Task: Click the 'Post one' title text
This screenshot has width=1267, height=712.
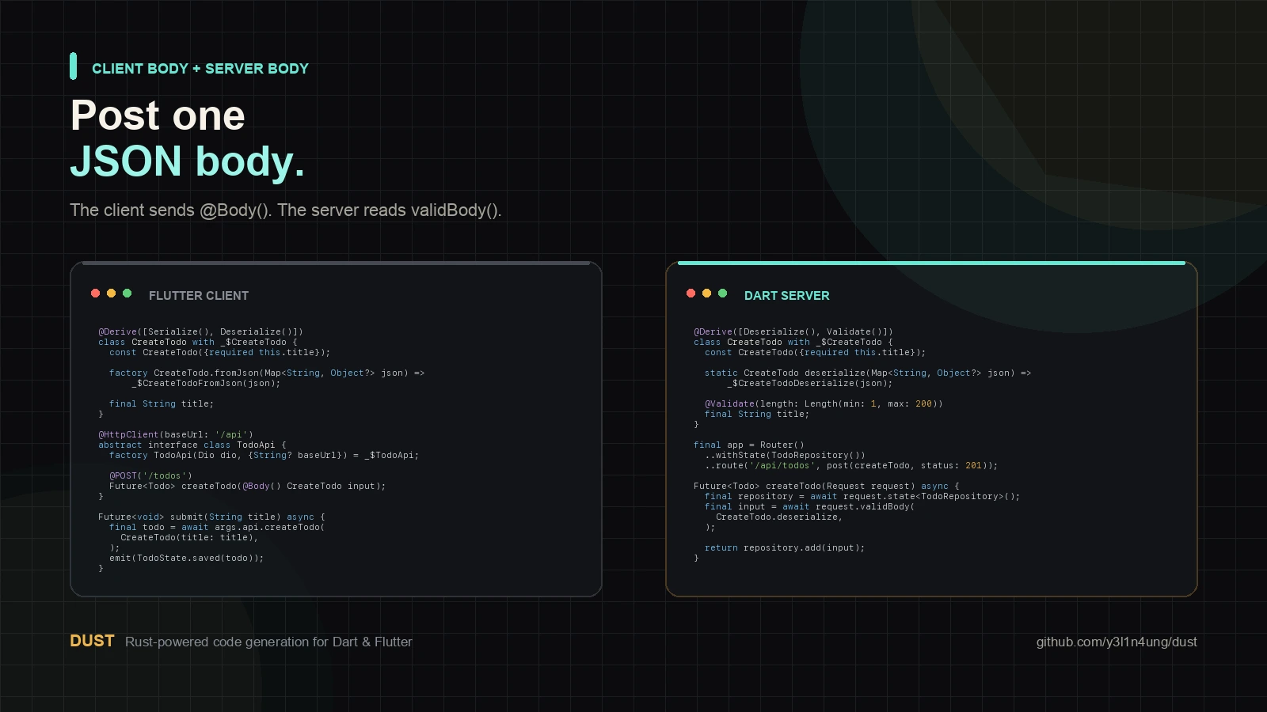Action: click(158, 116)
